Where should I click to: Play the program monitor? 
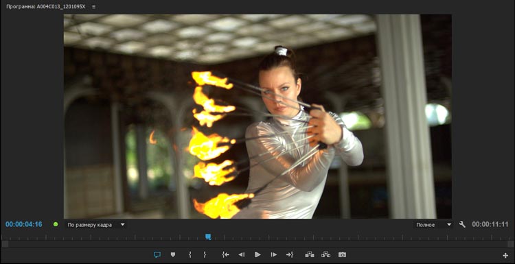[257, 254]
